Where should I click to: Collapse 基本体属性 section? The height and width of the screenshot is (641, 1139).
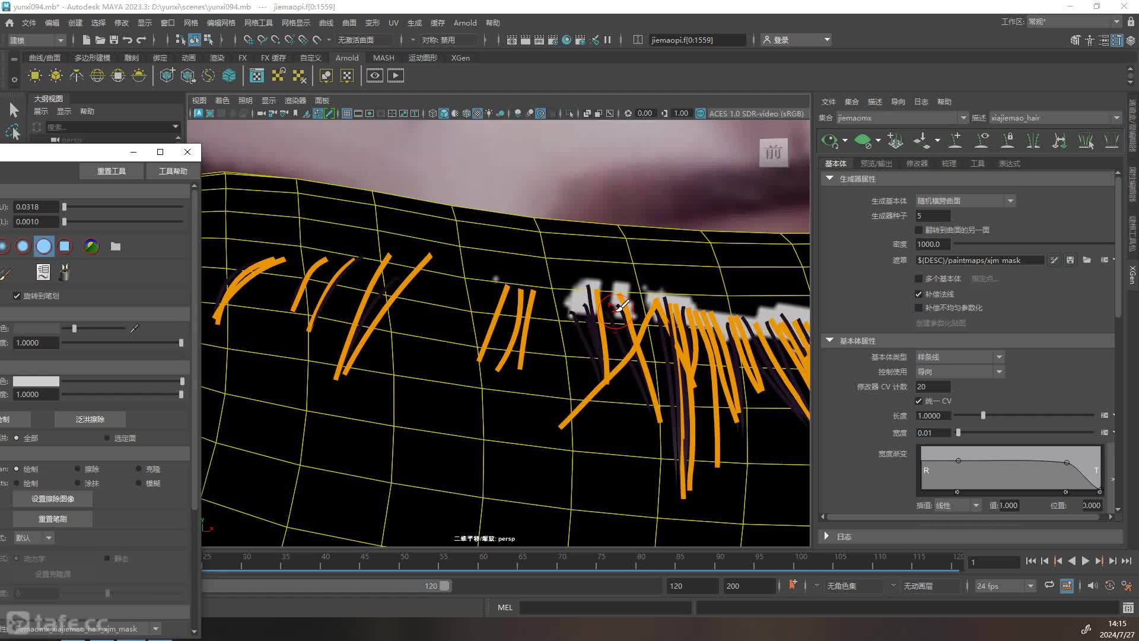pyautogui.click(x=829, y=340)
